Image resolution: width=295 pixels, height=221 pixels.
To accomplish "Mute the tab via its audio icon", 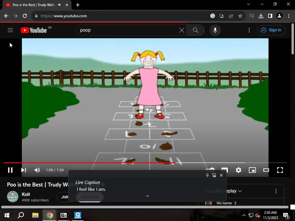I will pos(59,5).
